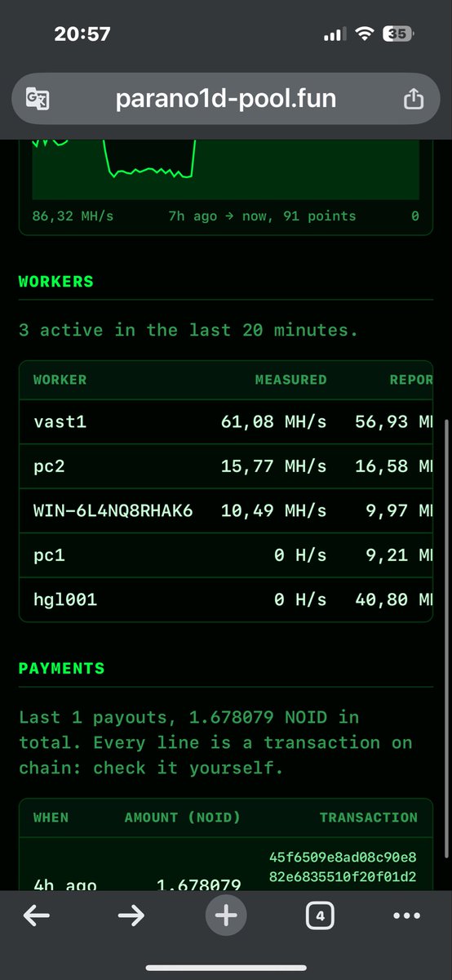Screen dimensions: 452x980
Task: Select worker WIN-6L4NQ8RHAK6
Action: pyautogui.click(x=113, y=510)
